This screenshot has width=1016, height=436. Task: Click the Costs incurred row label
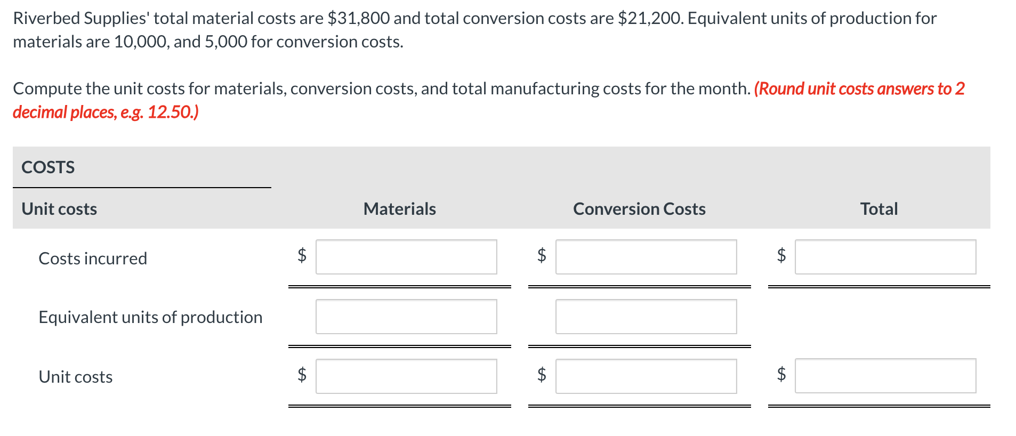pos(93,259)
